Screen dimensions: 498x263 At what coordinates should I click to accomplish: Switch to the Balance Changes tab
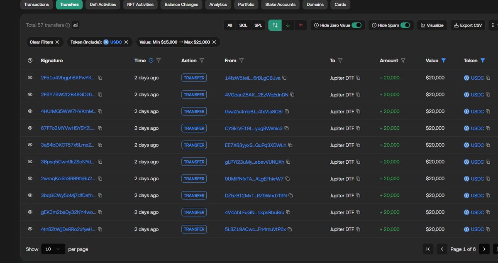pyautogui.click(x=181, y=5)
